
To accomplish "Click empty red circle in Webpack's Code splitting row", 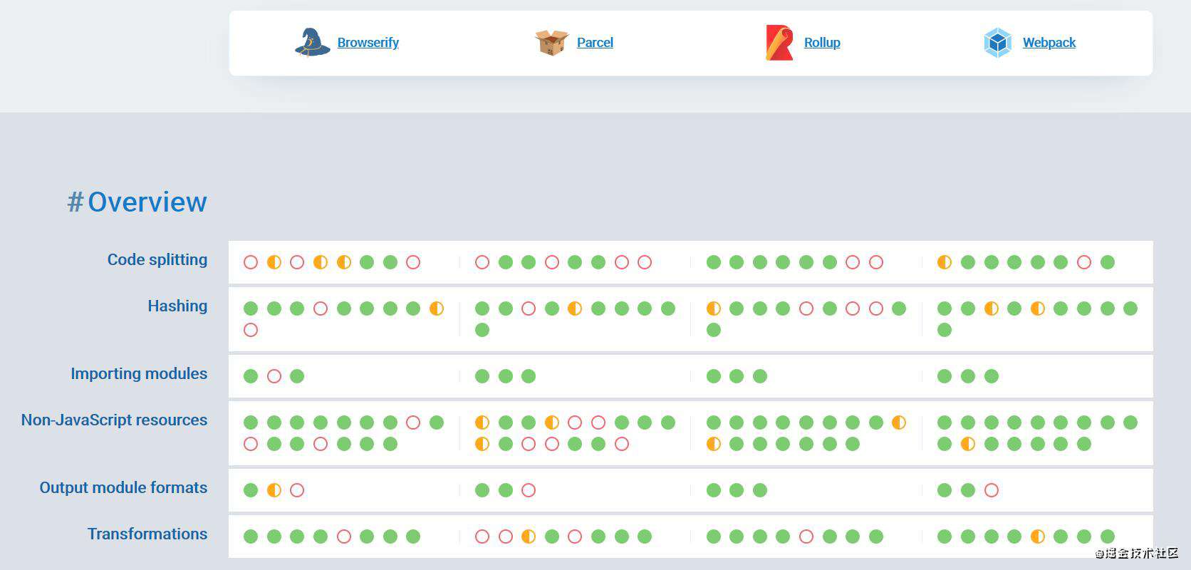I will (x=1084, y=262).
